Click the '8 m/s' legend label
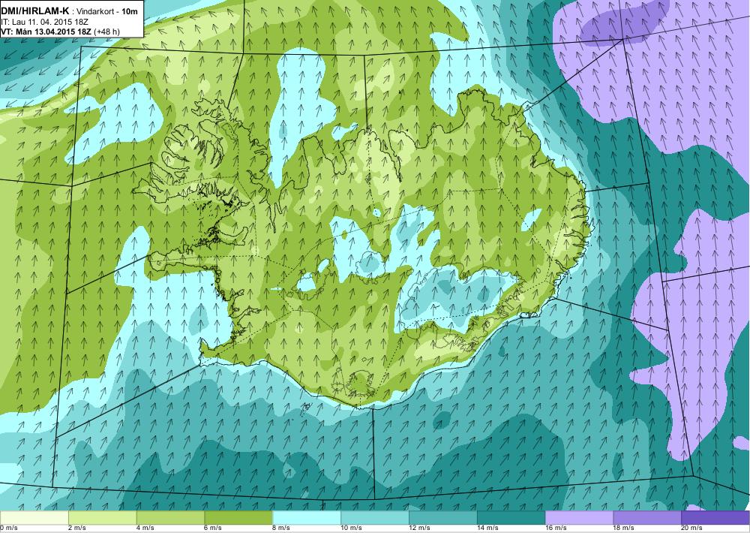The height and width of the screenshot is (533, 750). (x=282, y=528)
